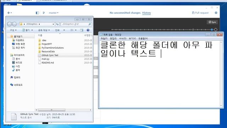This screenshot has height=128, width=227.
Task: Click file thumbnail in Explorer details pane
Action: (x=14, y=117)
